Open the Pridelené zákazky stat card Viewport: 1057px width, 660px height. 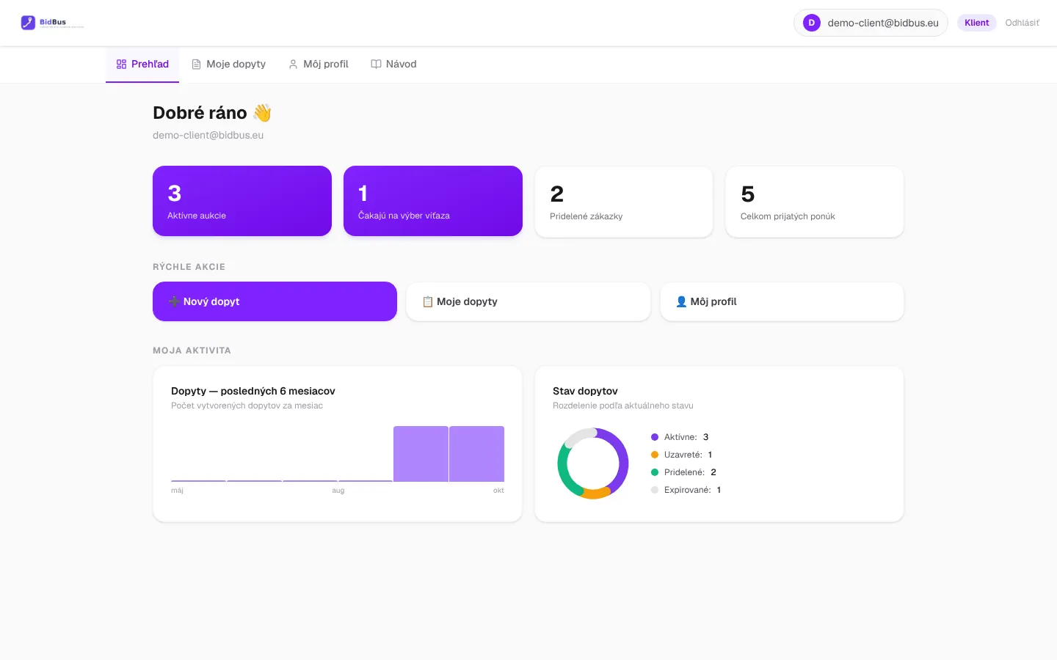pyautogui.click(x=624, y=202)
